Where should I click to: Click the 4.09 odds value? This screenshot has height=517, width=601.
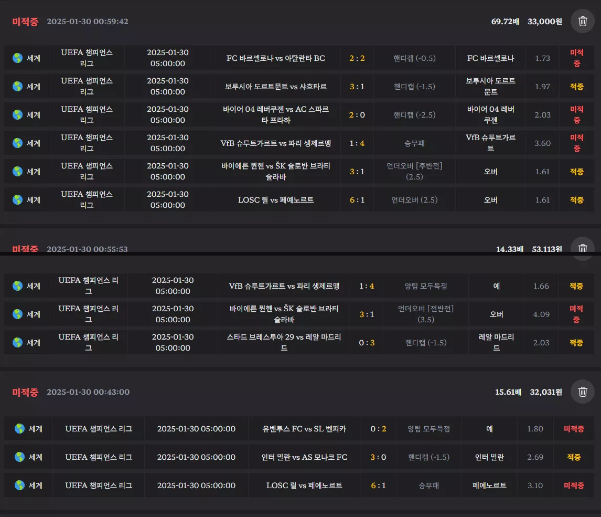tap(541, 314)
